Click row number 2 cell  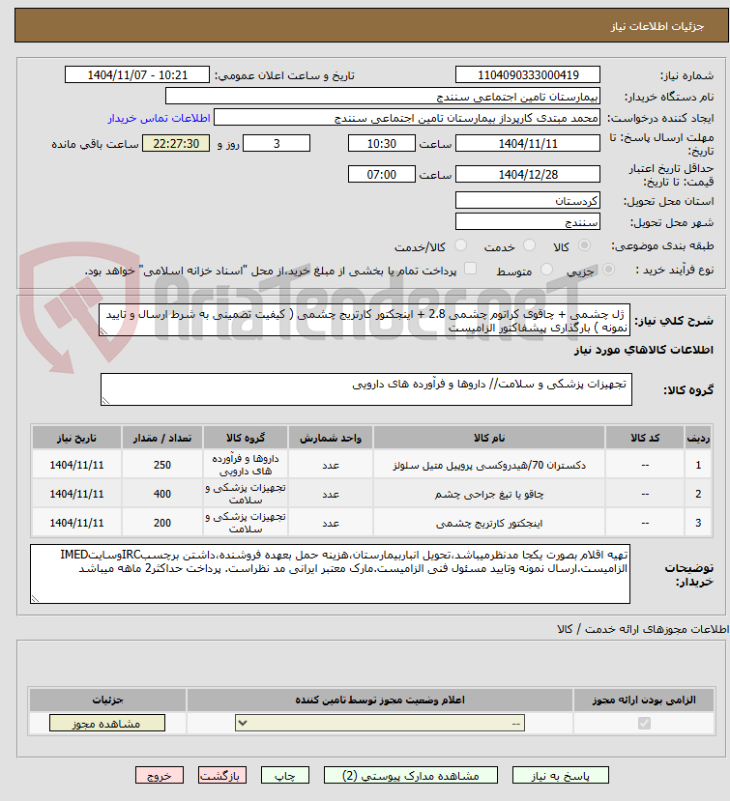(698, 494)
